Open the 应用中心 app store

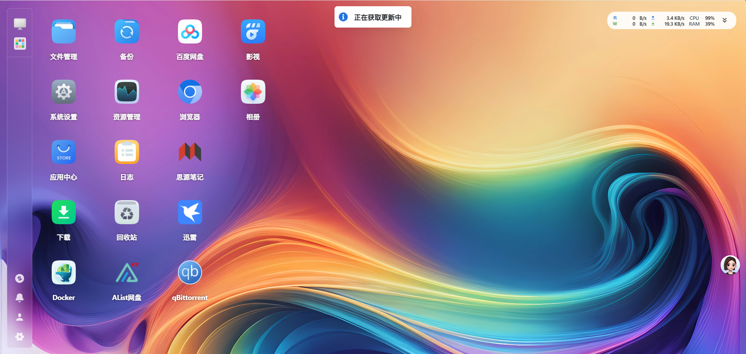click(x=63, y=152)
